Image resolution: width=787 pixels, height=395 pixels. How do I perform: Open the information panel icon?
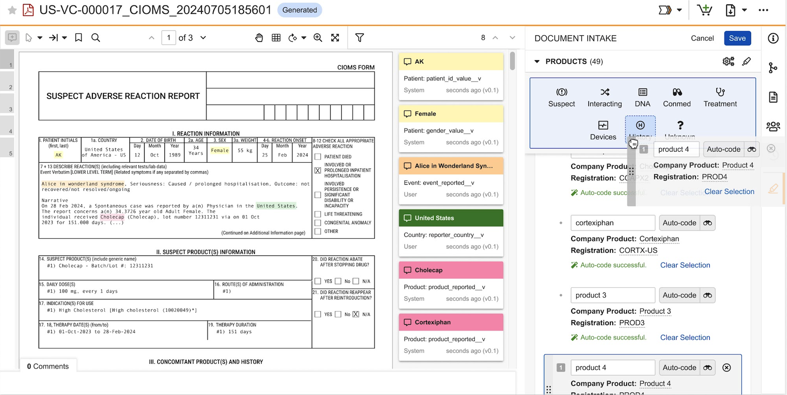tap(773, 38)
